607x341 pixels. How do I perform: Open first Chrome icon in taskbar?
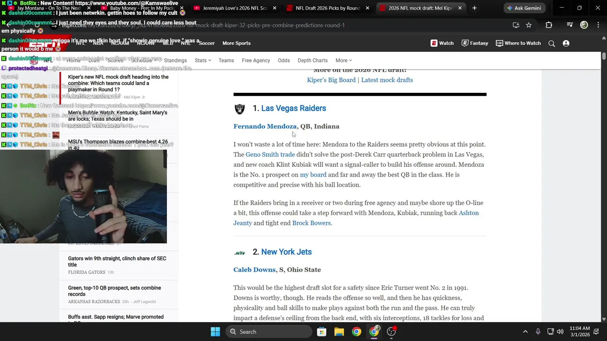point(357,332)
